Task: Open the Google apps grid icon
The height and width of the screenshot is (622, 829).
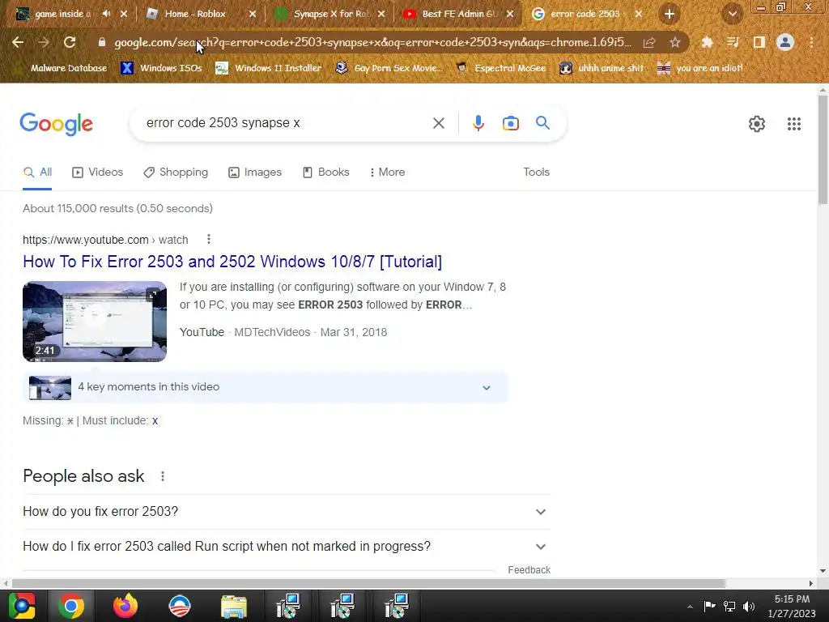Action: click(794, 124)
